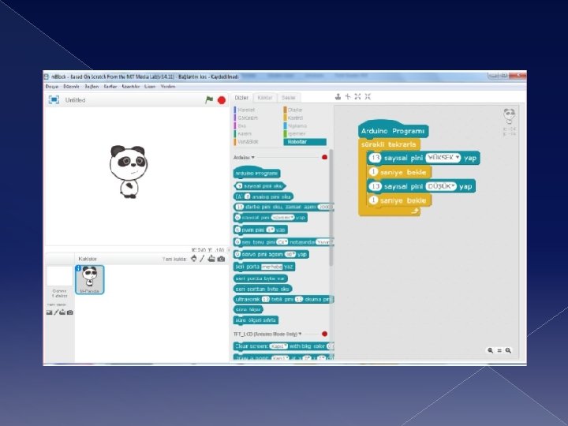Open the pin dropdown in the pwm palette block

point(271,230)
